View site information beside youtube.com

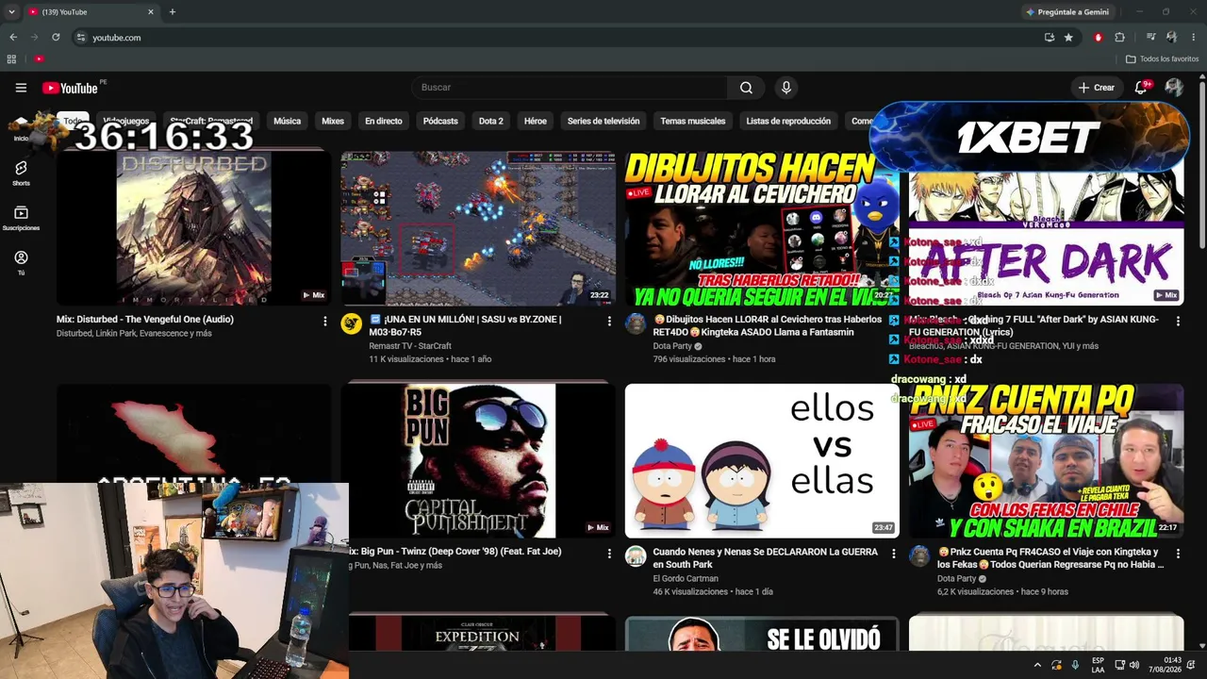[81, 38]
